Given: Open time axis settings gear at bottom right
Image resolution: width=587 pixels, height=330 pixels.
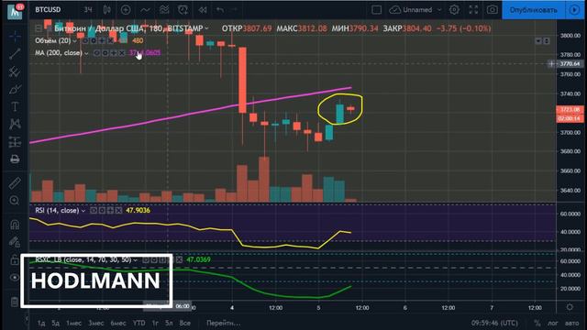Looking at the screenshot, I should 570,307.
